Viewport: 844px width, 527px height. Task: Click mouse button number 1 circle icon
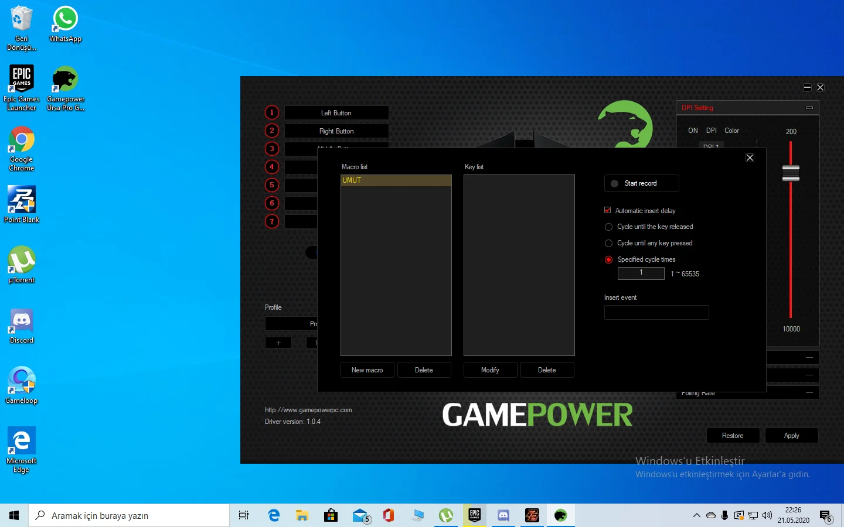pyautogui.click(x=272, y=112)
